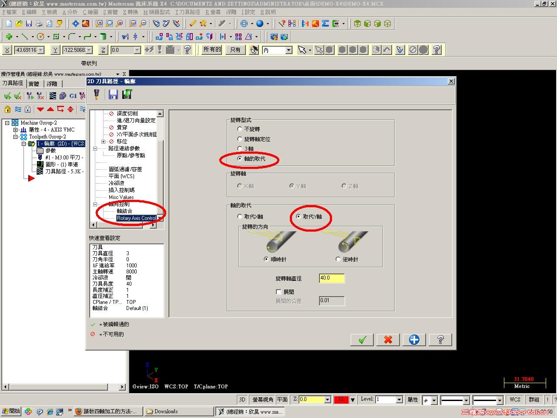Click the New file icon in the toolbar
This screenshot has width=557, height=418.
[x=9, y=24]
